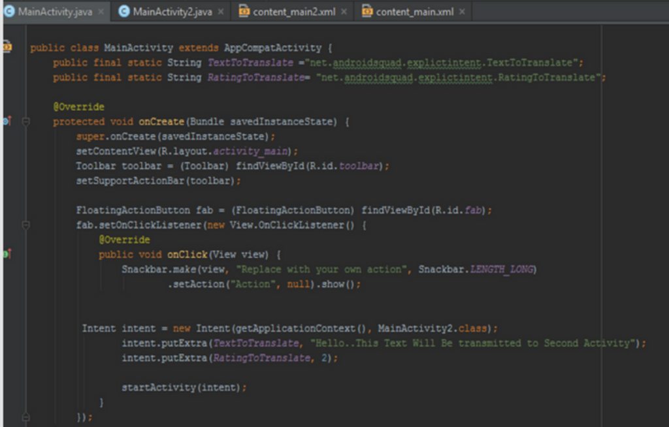Close the content_main2.xml tab
This screenshot has height=427, width=669.
[x=344, y=12]
